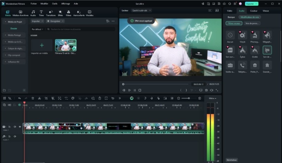
Task: Open the Affichage menu
Action: click(x=66, y=4)
